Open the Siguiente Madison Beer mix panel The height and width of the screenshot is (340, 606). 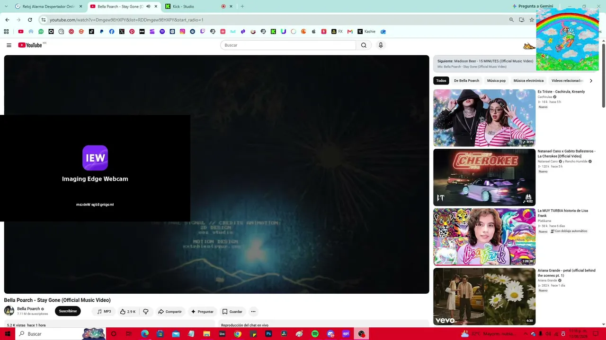coord(485,64)
